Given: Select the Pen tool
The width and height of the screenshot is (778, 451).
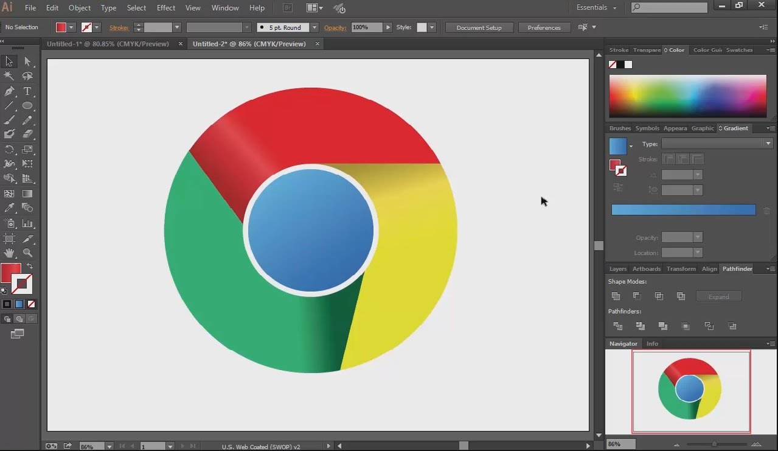Looking at the screenshot, I should pos(9,91).
